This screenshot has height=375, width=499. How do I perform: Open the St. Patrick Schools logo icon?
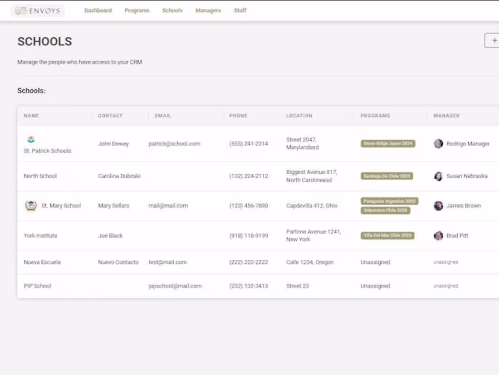pos(31,139)
